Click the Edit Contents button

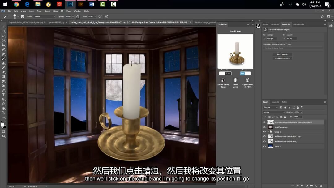point(282,55)
